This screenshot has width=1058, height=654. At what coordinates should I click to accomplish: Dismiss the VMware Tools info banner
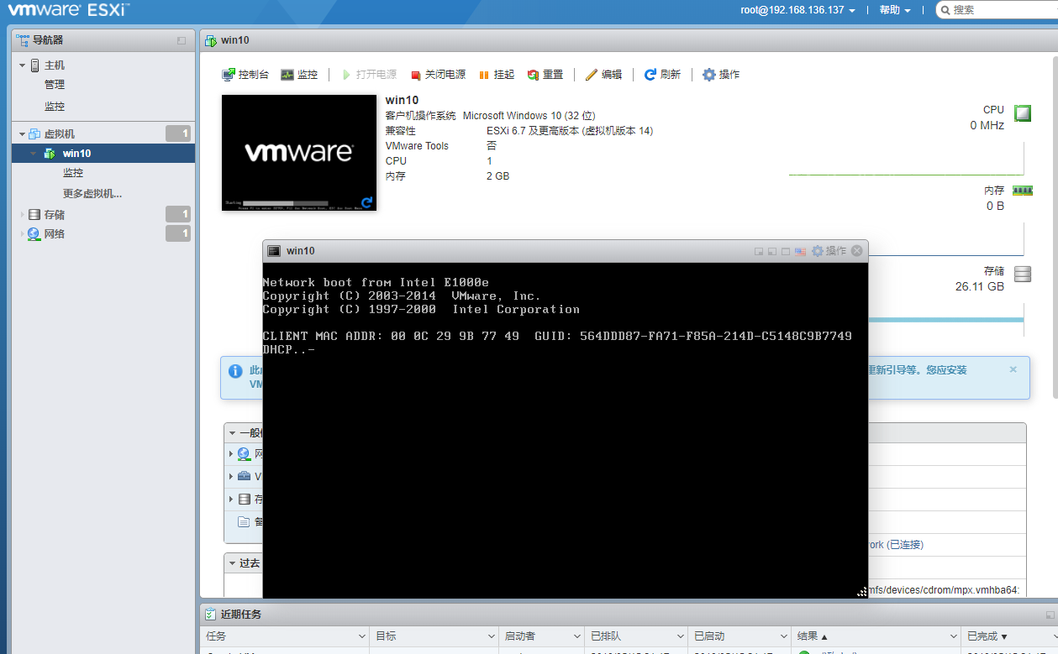(1013, 369)
